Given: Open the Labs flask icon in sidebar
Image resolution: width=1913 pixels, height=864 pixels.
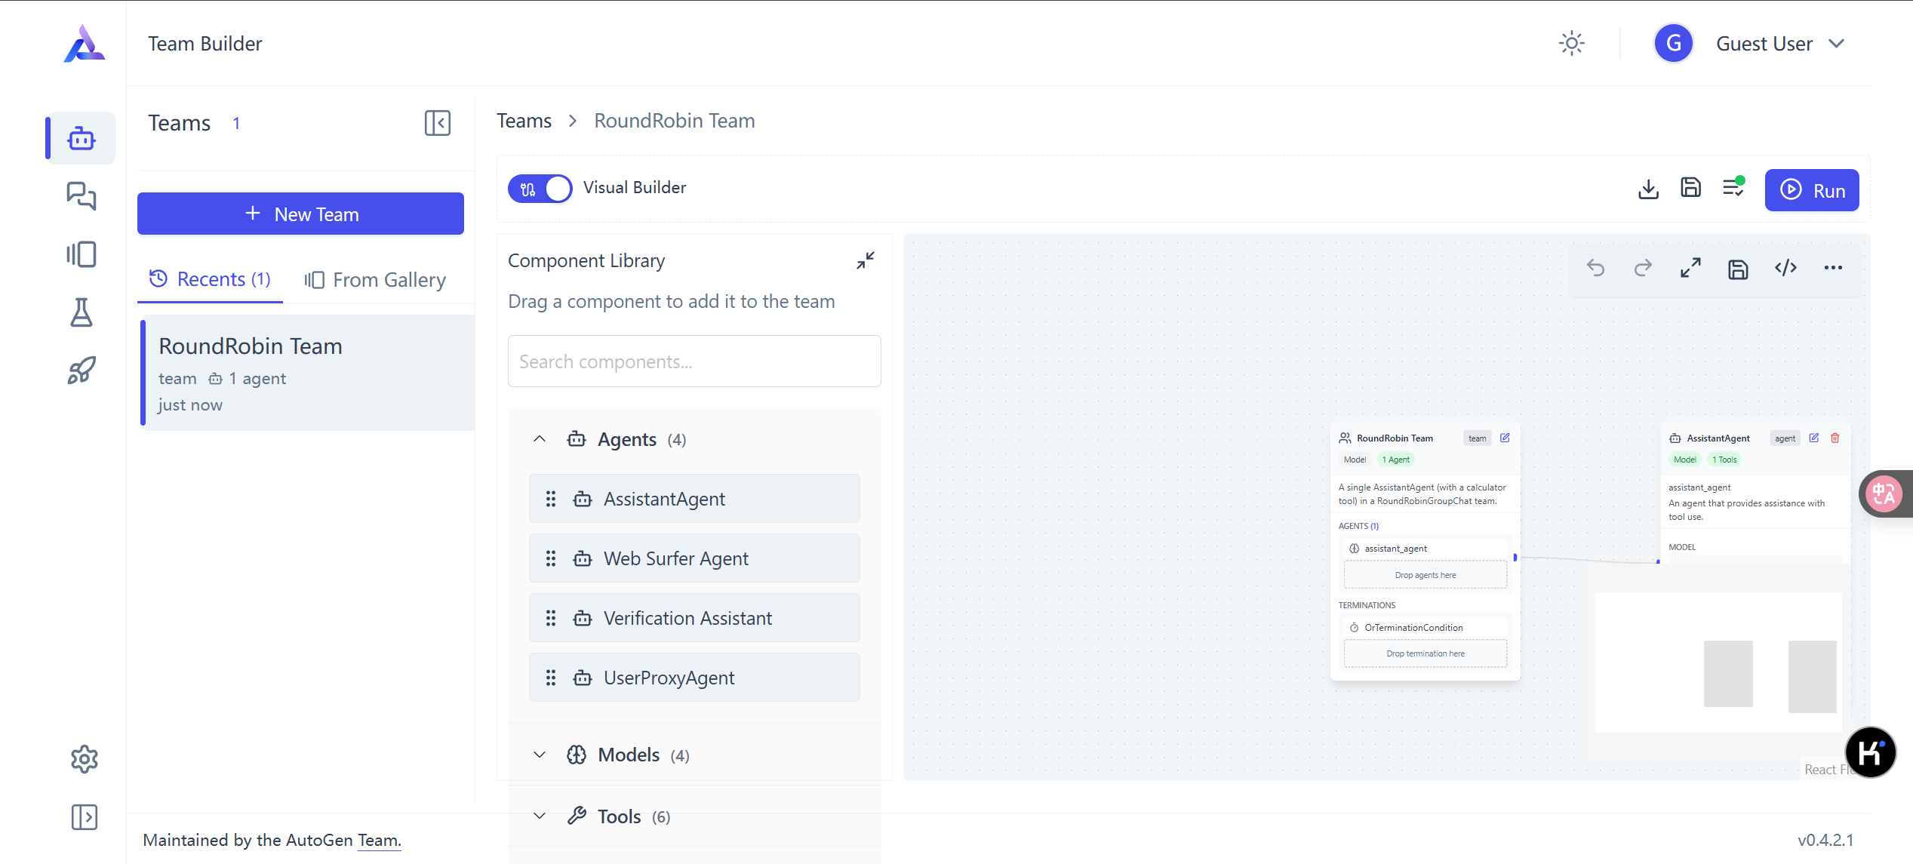Looking at the screenshot, I should click(x=81, y=312).
